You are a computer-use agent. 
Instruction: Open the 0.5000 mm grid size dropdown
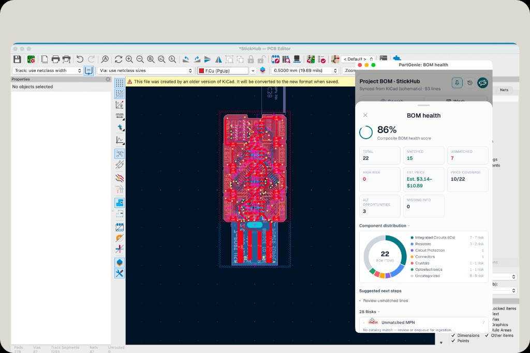pyautogui.click(x=305, y=70)
